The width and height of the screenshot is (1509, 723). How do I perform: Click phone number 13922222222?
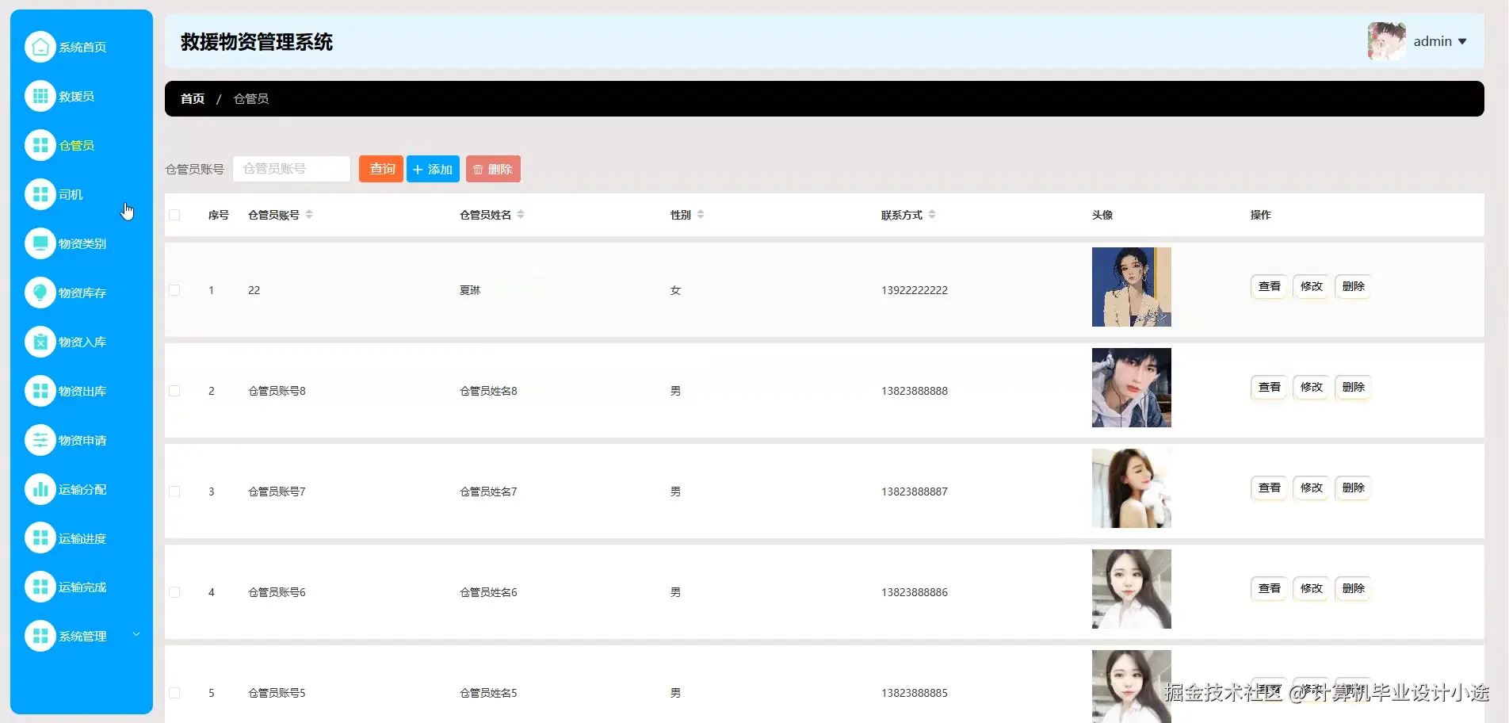click(915, 290)
